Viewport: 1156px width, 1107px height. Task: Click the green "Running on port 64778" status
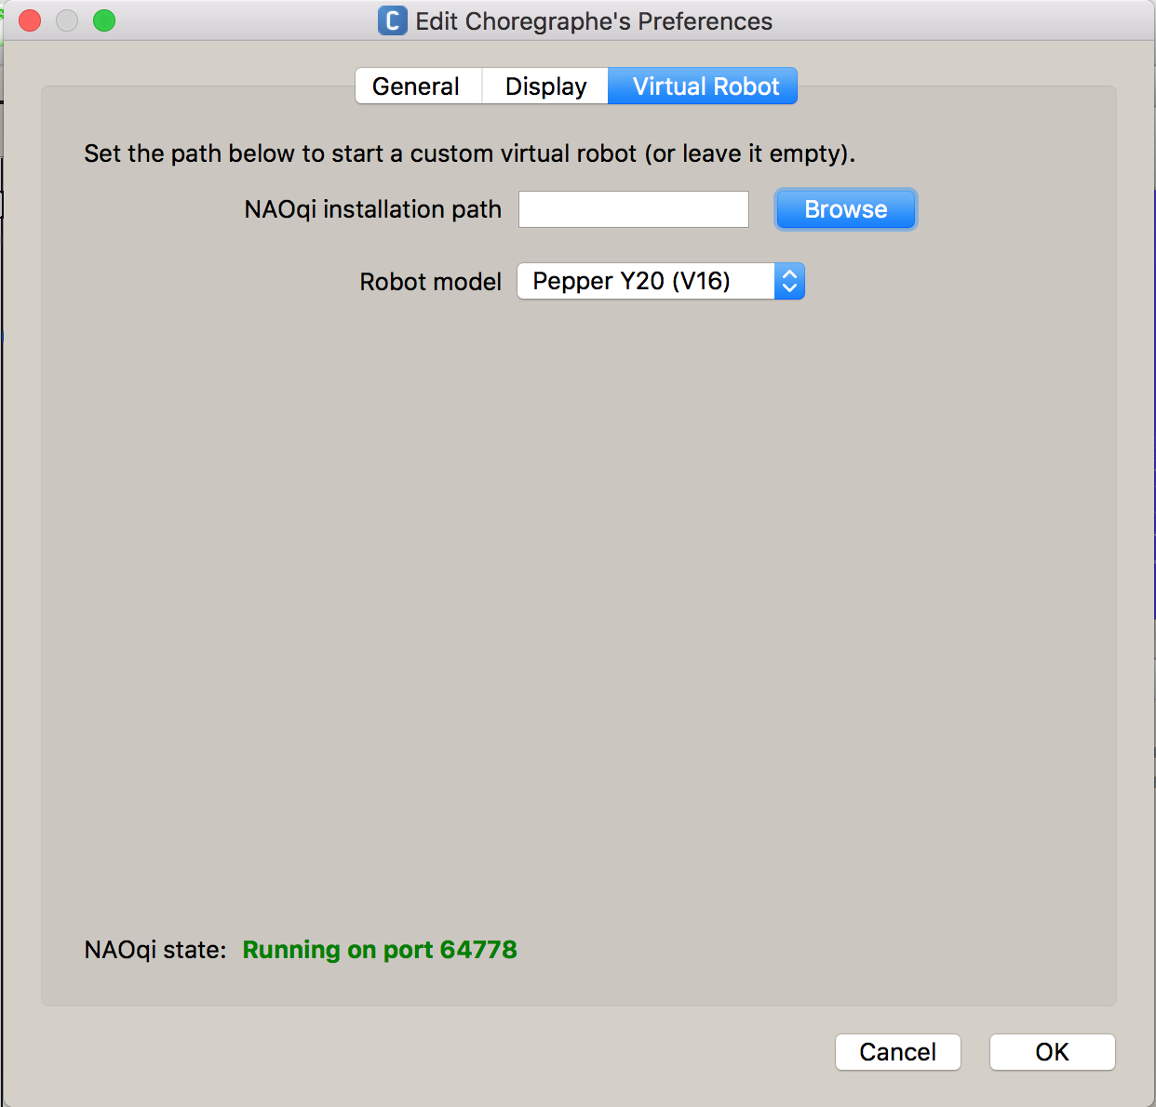point(380,950)
